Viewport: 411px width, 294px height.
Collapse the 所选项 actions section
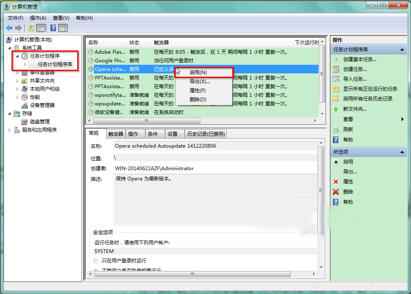coord(402,152)
